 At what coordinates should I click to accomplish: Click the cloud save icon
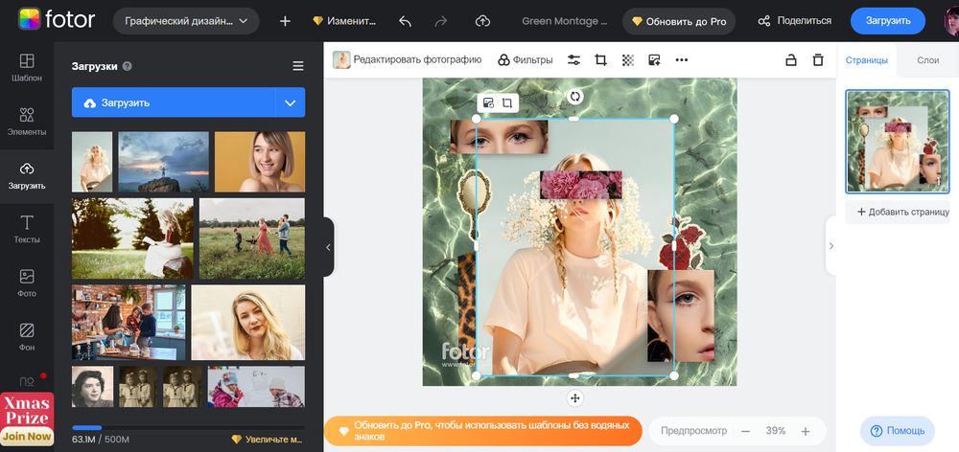pyautogui.click(x=482, y=21)
